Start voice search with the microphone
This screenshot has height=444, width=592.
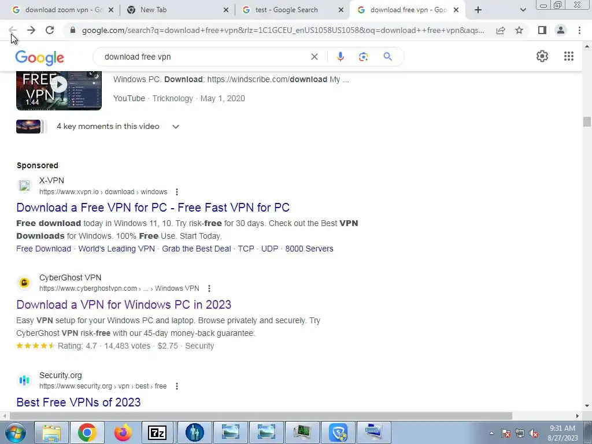340,57
